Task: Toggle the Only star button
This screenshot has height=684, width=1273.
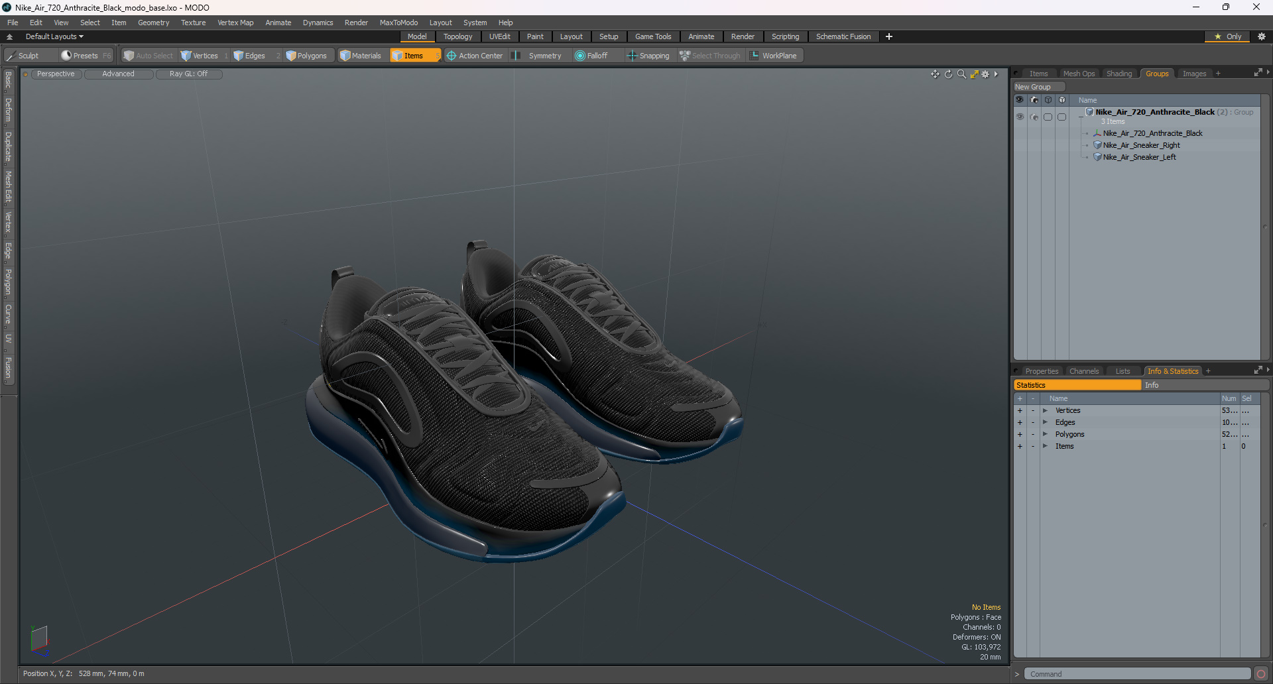Action: (1227, 36)
